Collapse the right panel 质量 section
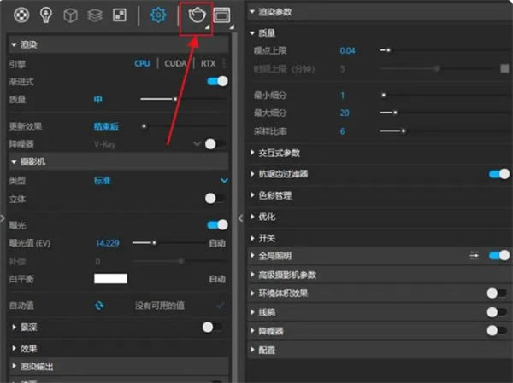 tap(252, 32)
